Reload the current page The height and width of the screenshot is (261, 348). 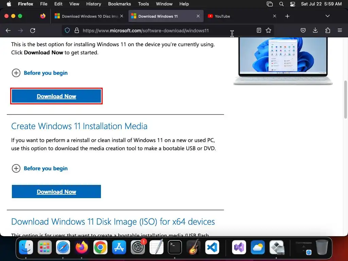[x=33, y=30]
